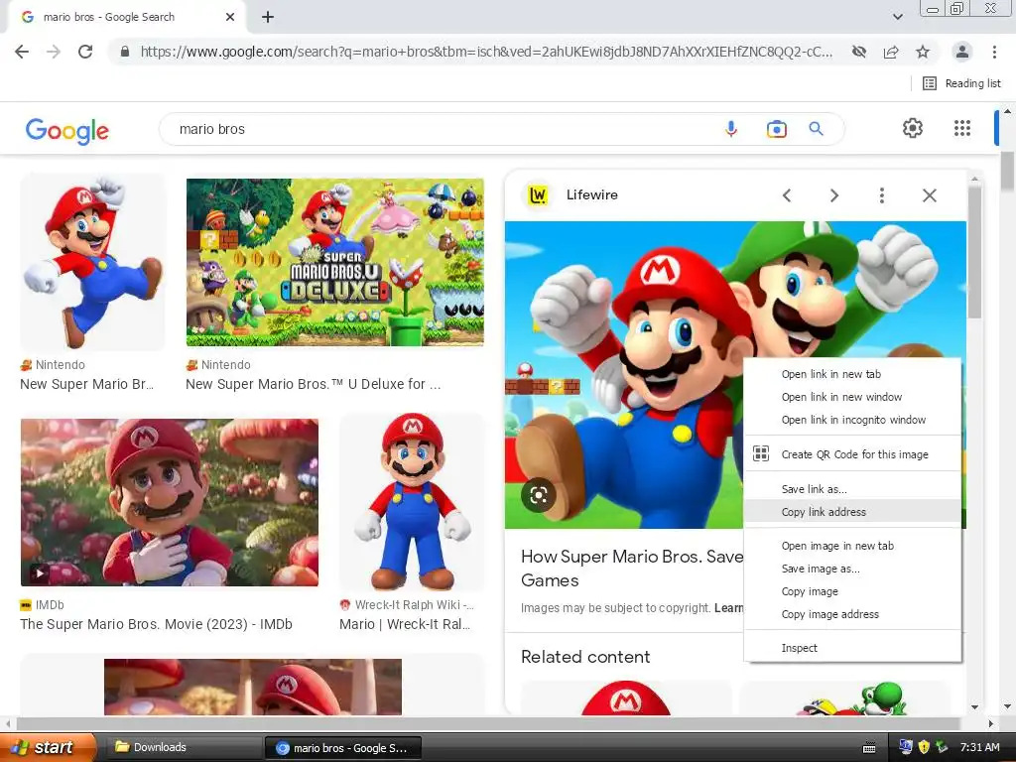Click the preview panel vertical scrollbar
Screen dimensions: 1016x762
(974, 253)
